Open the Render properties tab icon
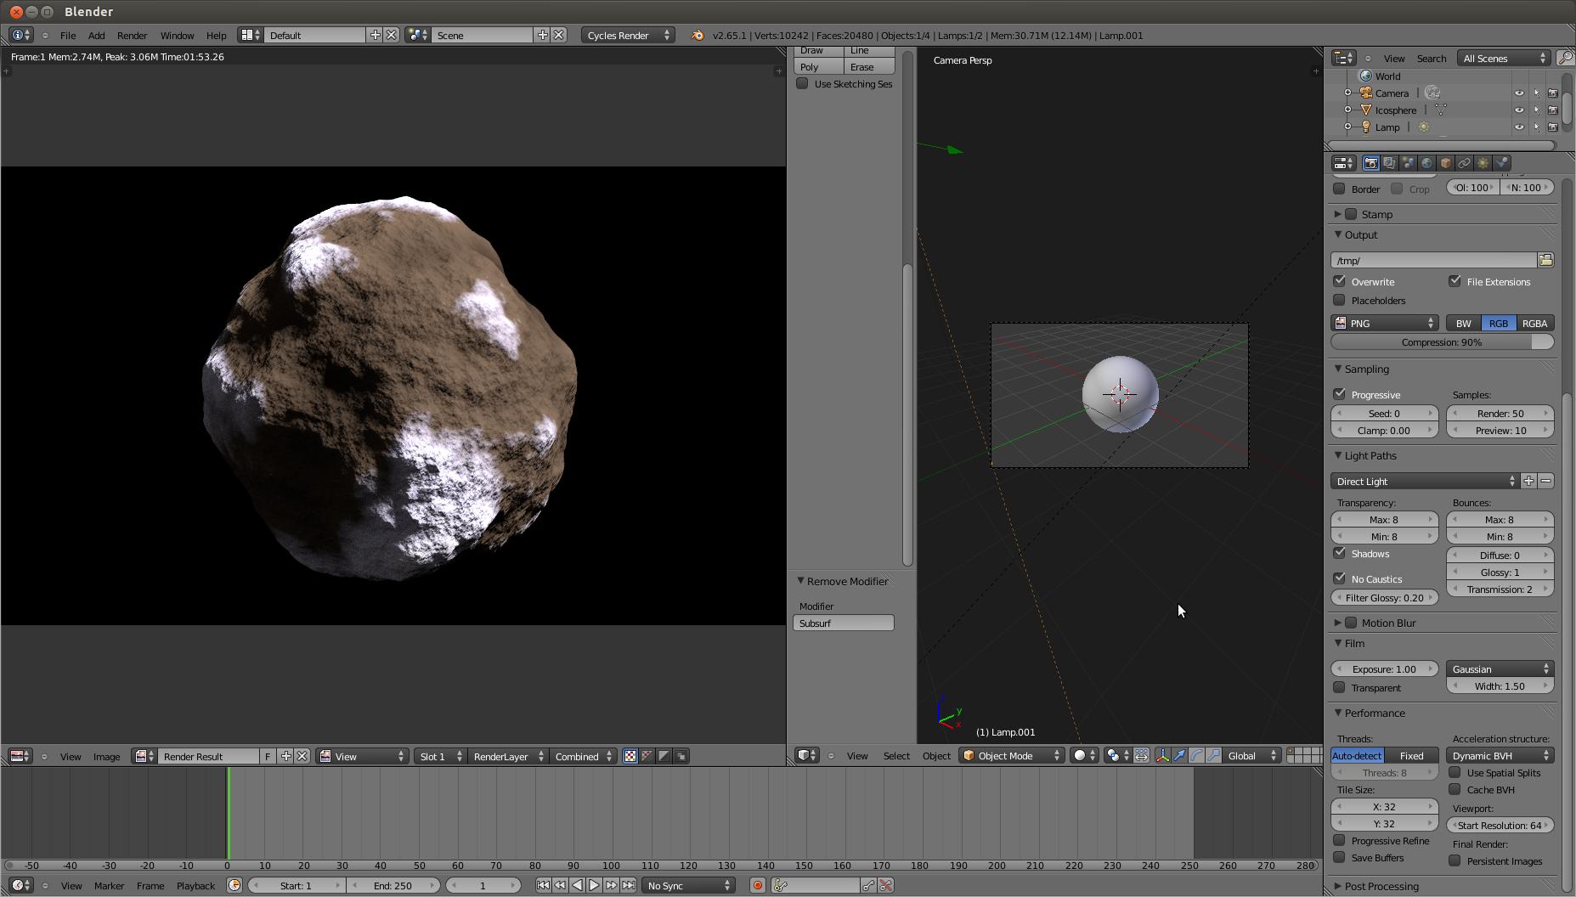The height and width of the screenshot is (897, 1576). tap(1370, 163)
